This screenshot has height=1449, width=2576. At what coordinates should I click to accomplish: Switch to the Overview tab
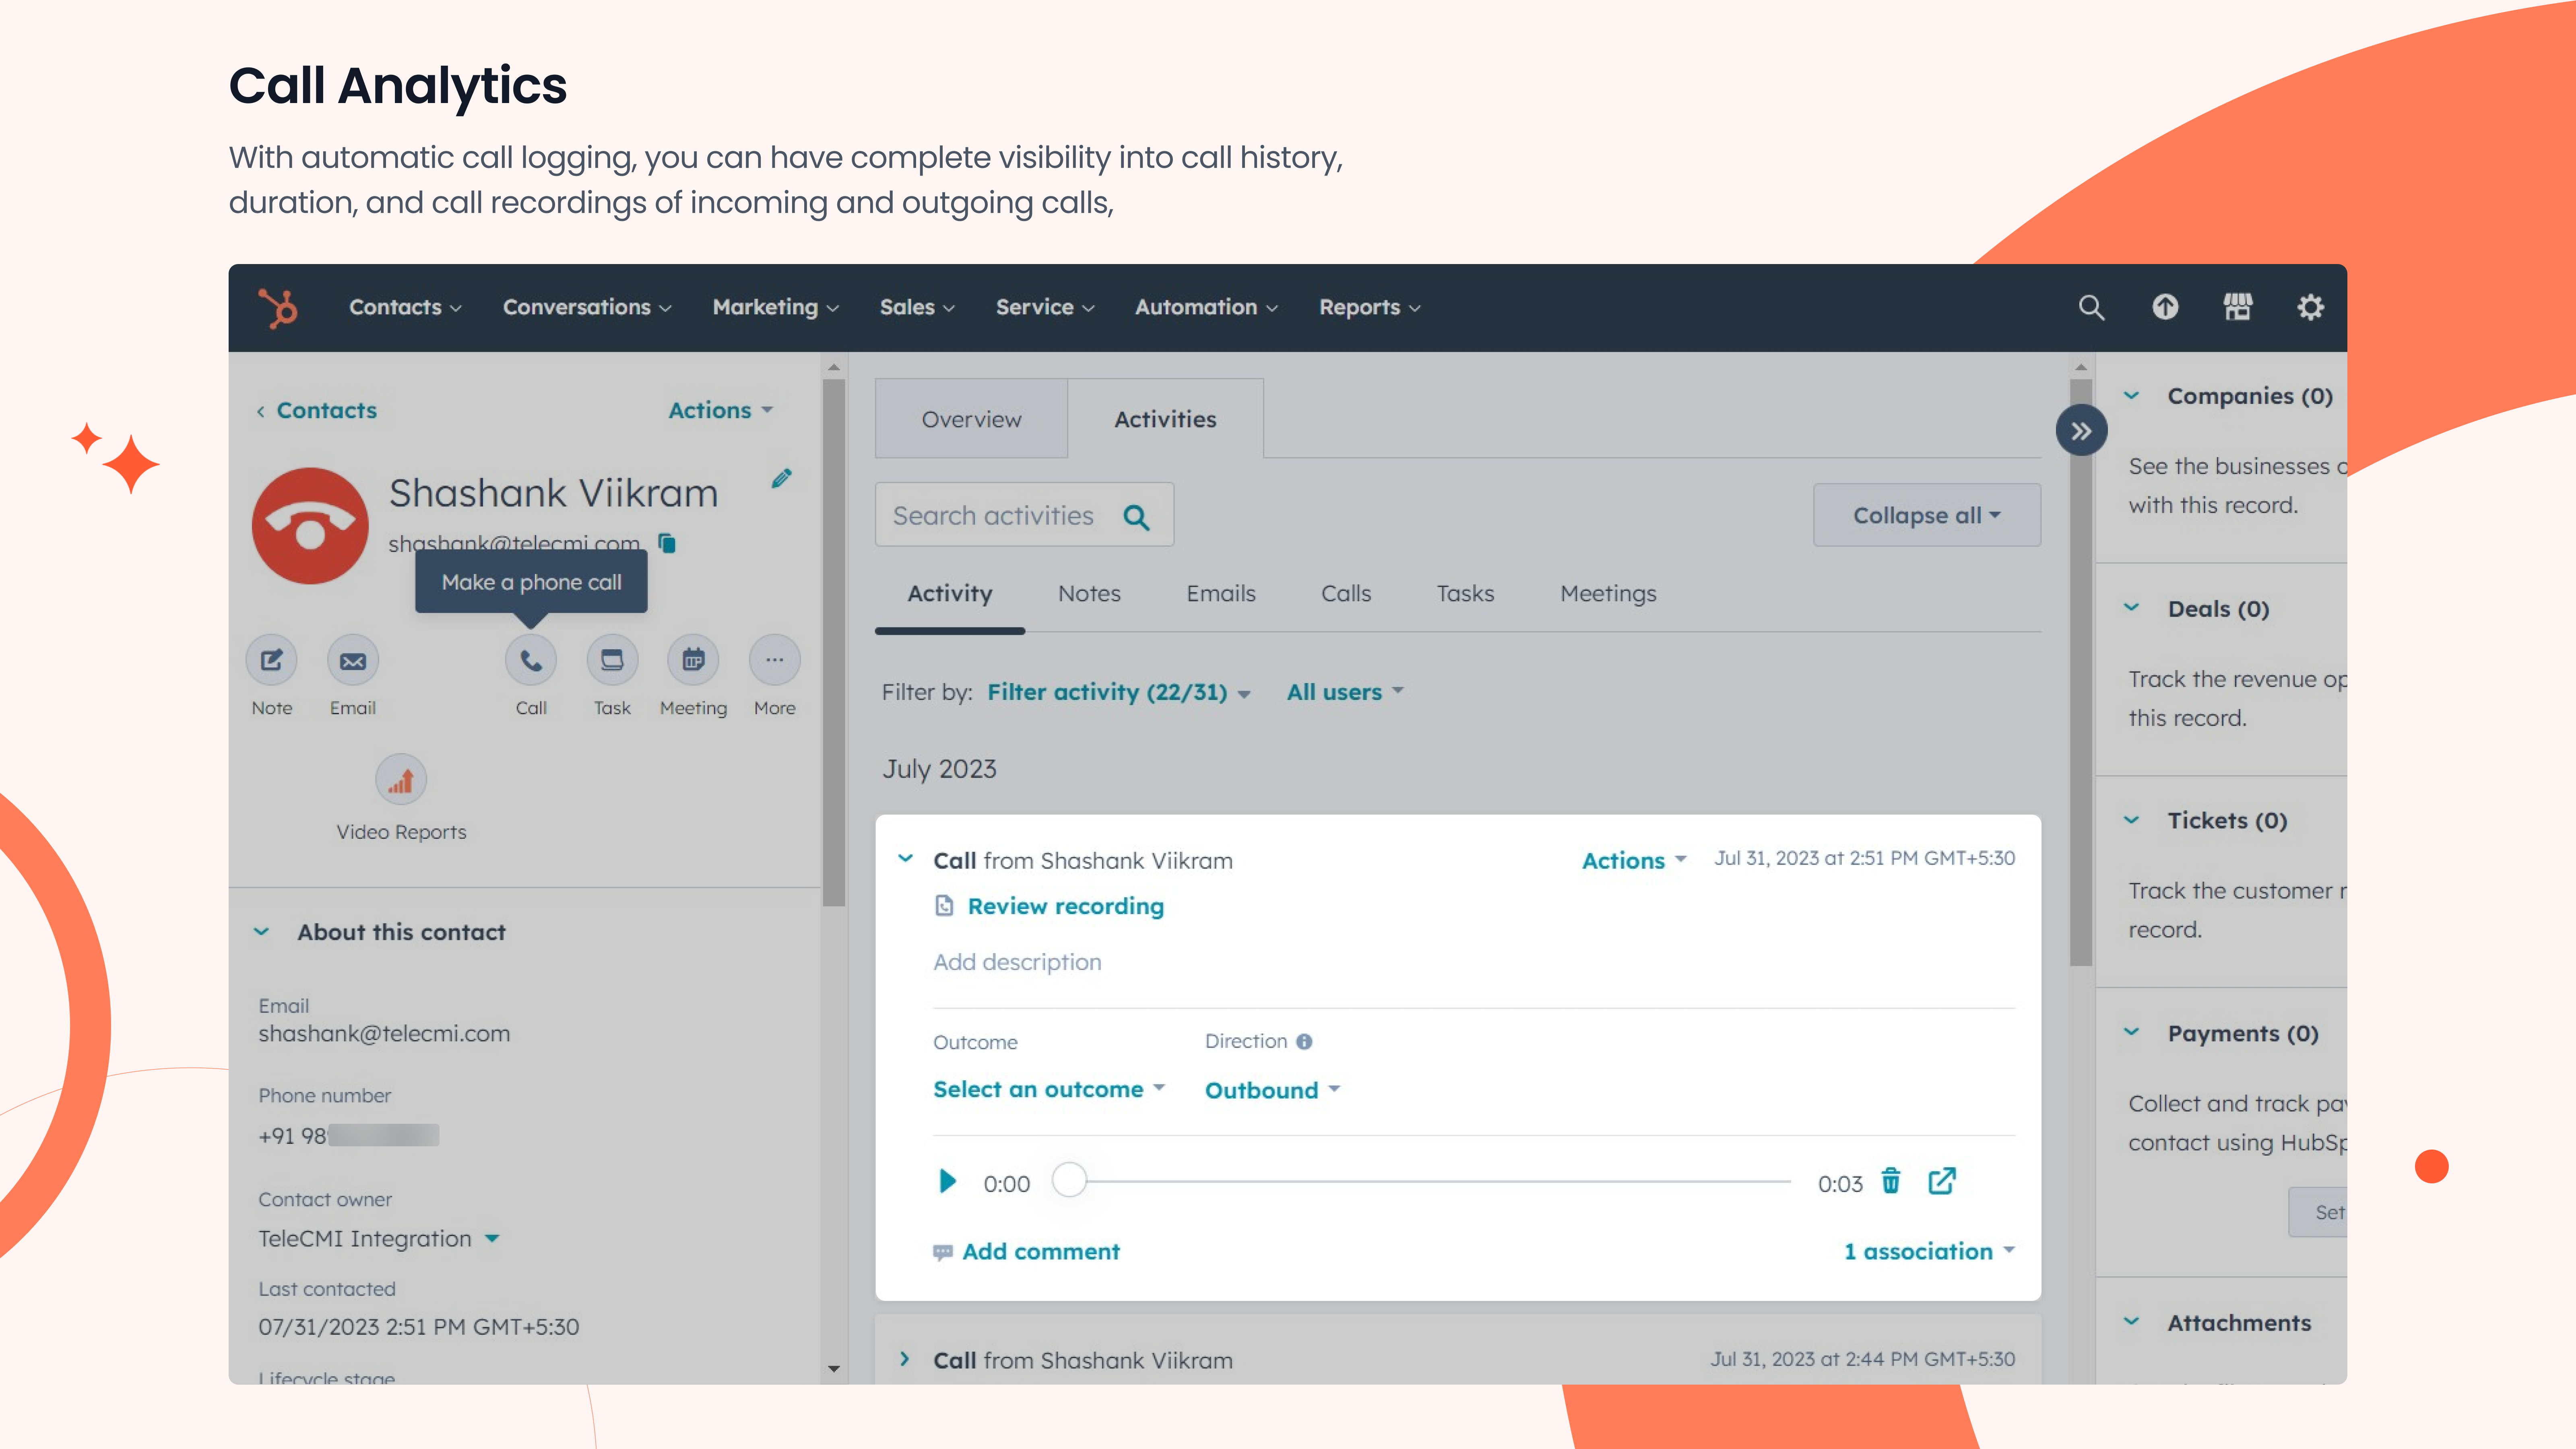971,419
